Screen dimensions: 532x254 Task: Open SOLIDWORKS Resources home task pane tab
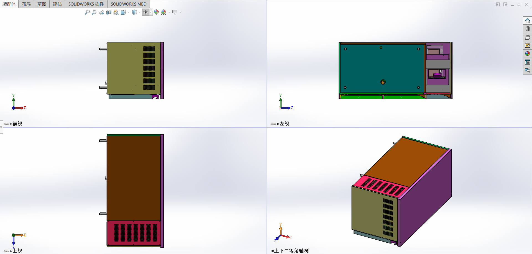(x=528, y=20)
